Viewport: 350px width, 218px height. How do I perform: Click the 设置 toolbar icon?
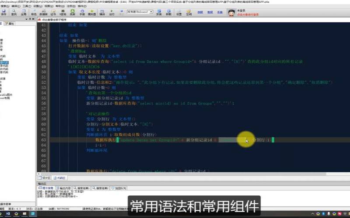click(x=179, y=12)
